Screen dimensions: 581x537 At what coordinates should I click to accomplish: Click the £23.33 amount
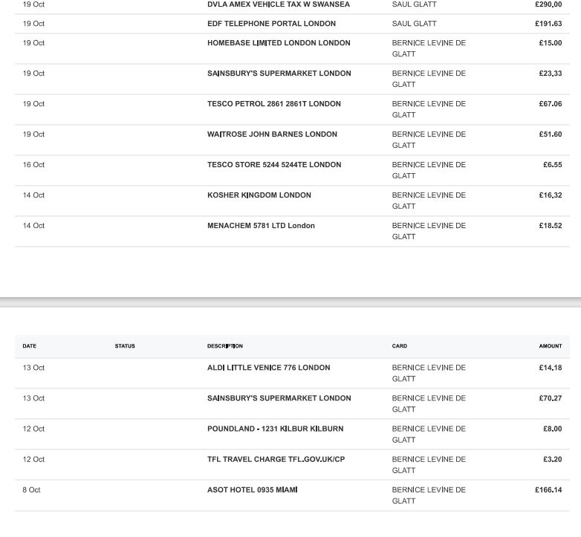(x=551, y=74)
